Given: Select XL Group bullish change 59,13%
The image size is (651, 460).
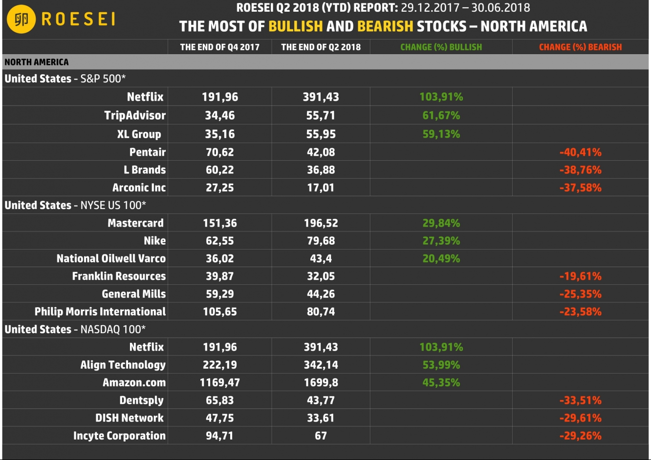Looking at the screenshot, I should tap(441, 134).
